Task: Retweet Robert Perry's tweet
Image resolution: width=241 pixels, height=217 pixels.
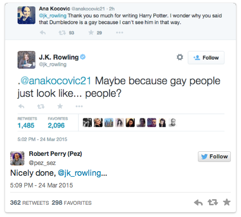Action: pos(213,202)
